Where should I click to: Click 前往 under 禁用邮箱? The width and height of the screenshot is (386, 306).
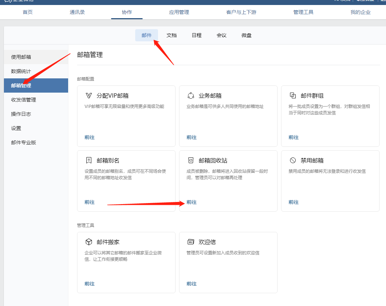click(x=294, y=202)
